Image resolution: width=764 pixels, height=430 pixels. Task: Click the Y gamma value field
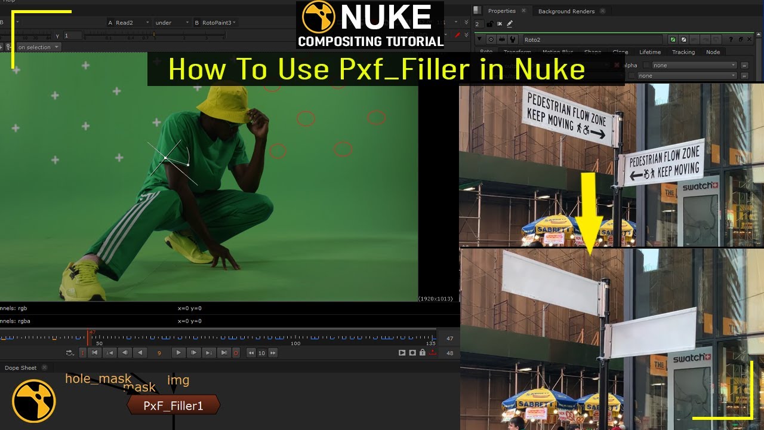click(72, 35)
